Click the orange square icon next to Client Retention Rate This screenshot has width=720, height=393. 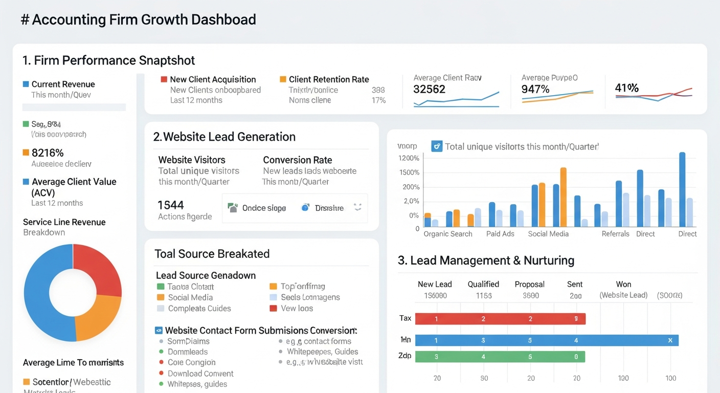click(x=282, y=79)
